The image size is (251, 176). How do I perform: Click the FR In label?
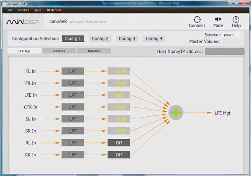pyautogui.click(x=31, y=83)
